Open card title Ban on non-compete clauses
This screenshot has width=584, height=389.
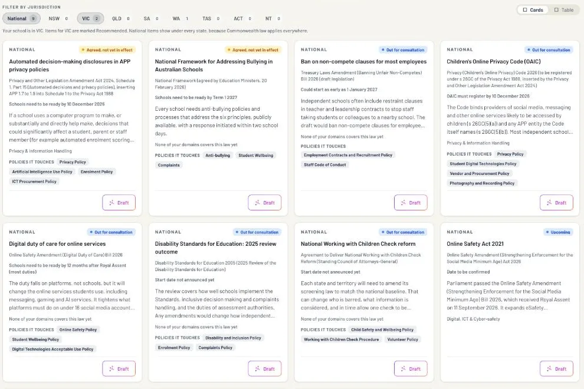[363, 61]
